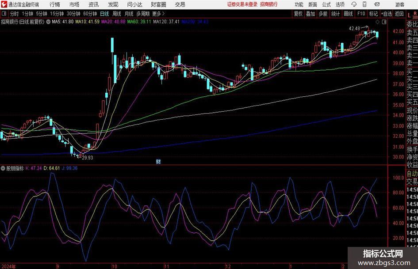Viewport: 418px width, 269px height.
Task: Click the MA20: 40.88 label
Action: point(113,22)
